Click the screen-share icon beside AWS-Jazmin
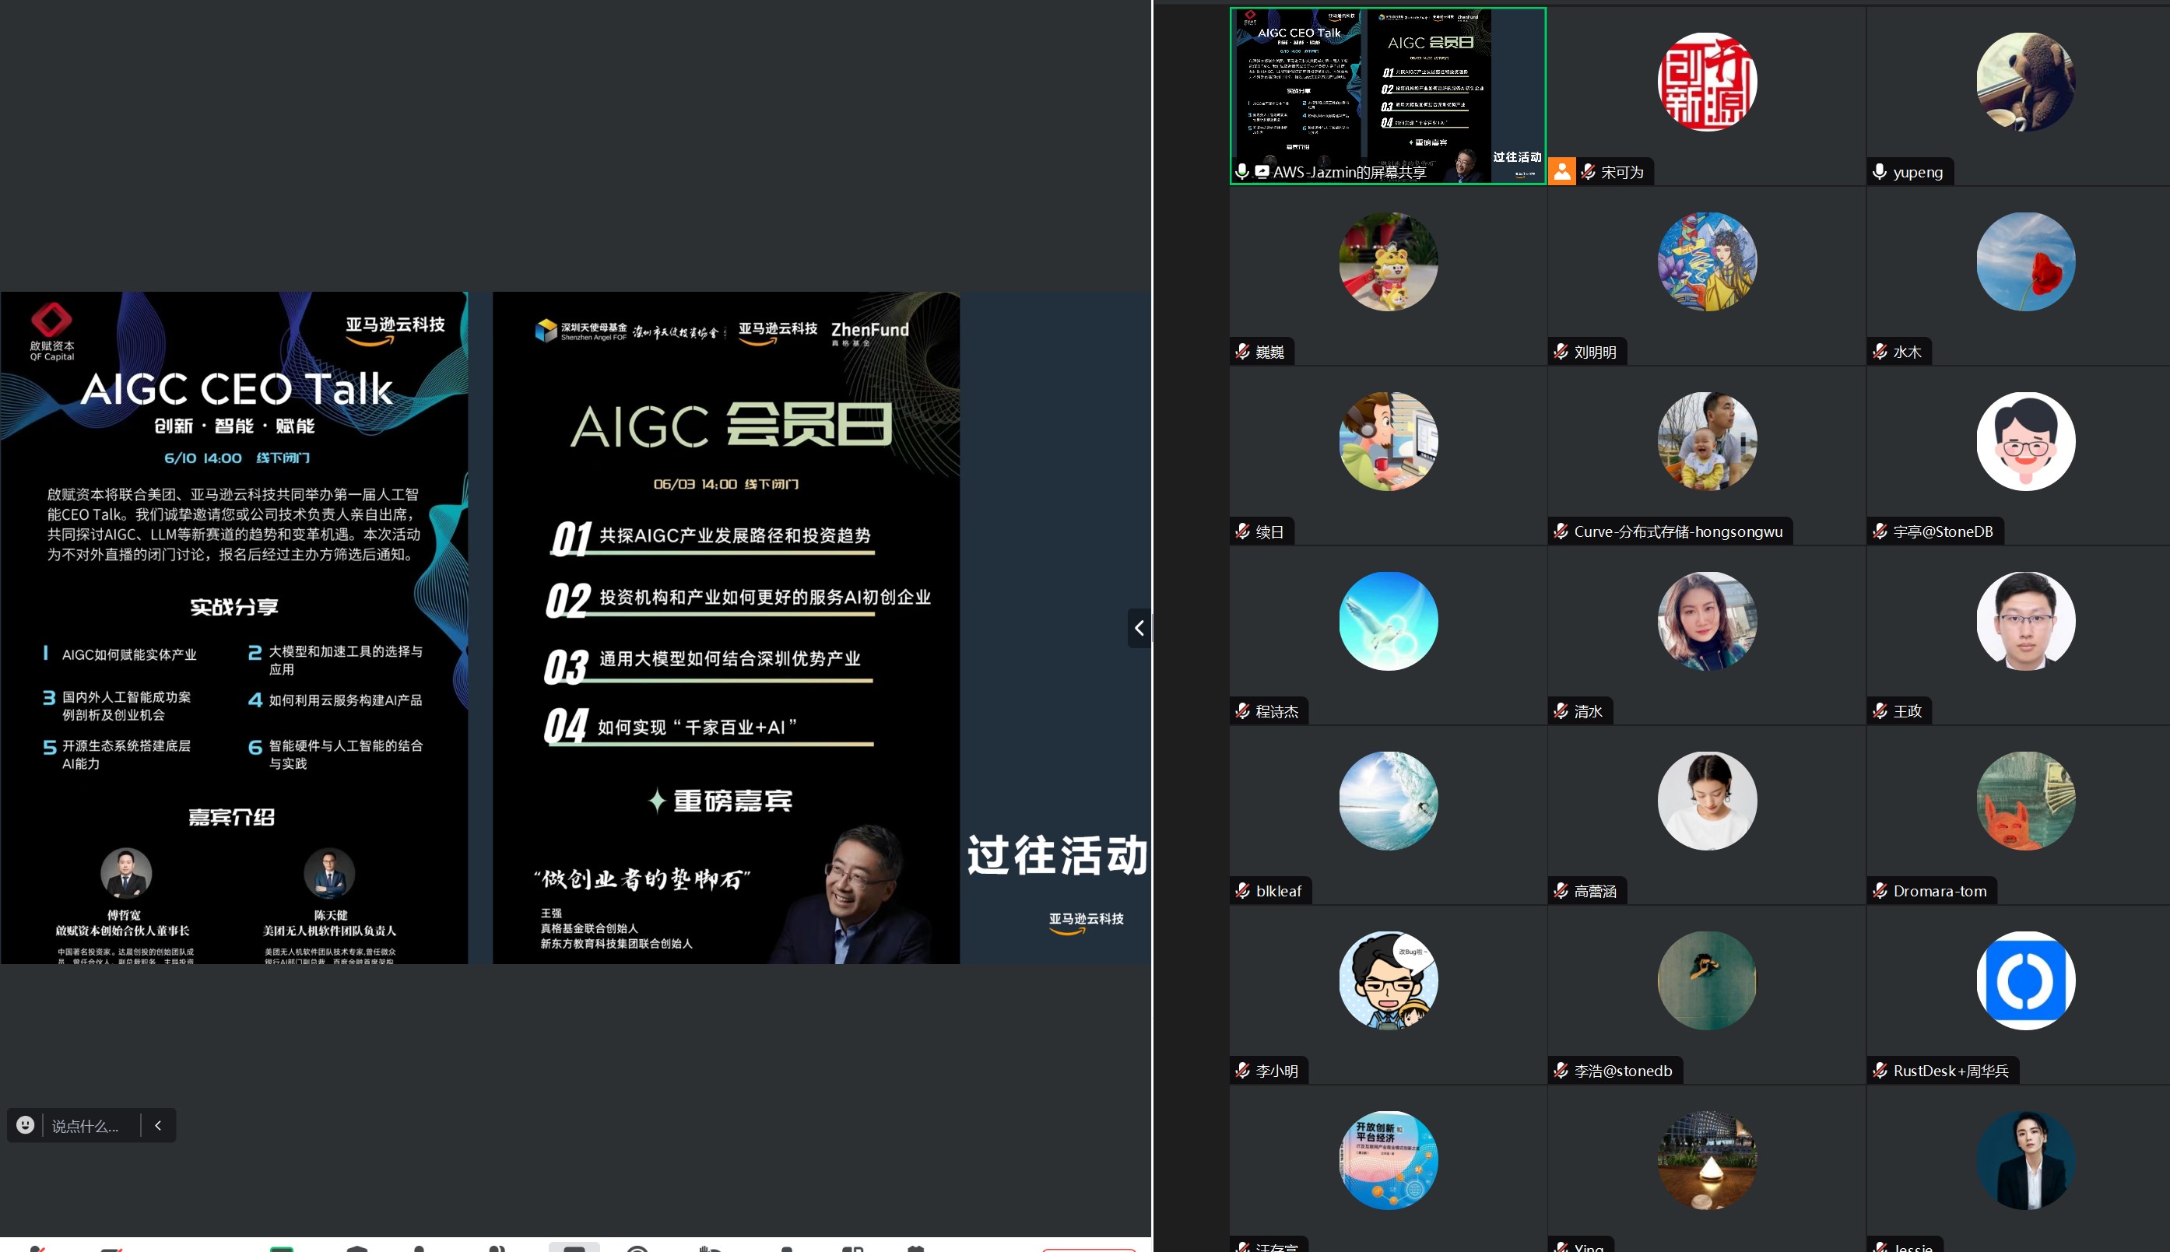Image resolution: width=2170 pixels, height=1252 pixels. pyautogui.click(x=1262, y=172)
